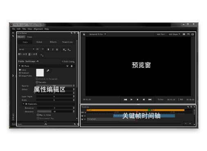This screenshot has height=151, width=207.
Task: Select the Style tab
Action: pyautogui.click(x=25, y=42)
